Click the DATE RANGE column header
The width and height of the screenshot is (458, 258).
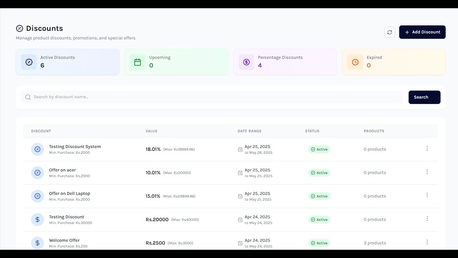tap(249, 131)
